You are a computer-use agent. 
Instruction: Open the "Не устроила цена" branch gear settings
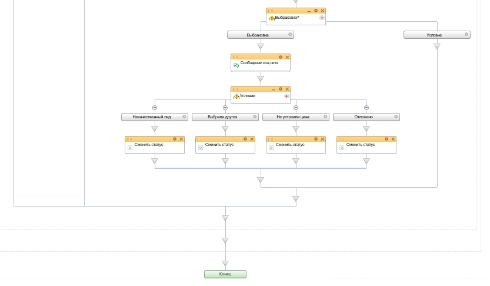325,117
